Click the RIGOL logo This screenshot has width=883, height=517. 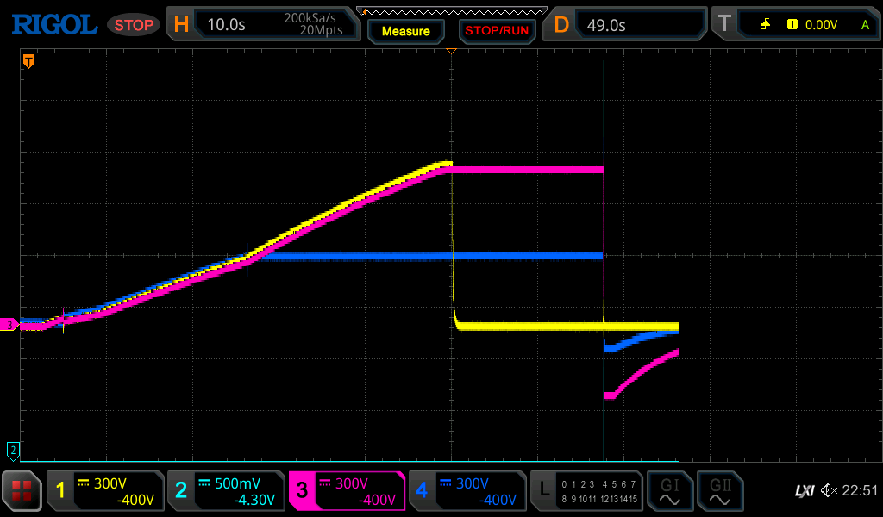point(53,24)
